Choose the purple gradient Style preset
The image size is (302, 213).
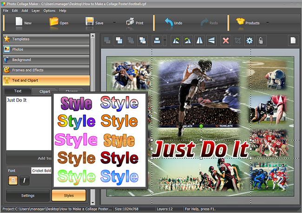pos(76,103)
